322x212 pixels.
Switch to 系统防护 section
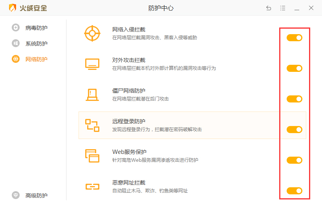point(36,44)
